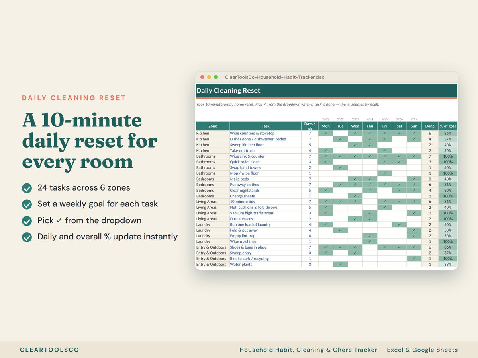The image size is (478, 358).
Task: Click the Wed column header
Action: tap(355, 126)
